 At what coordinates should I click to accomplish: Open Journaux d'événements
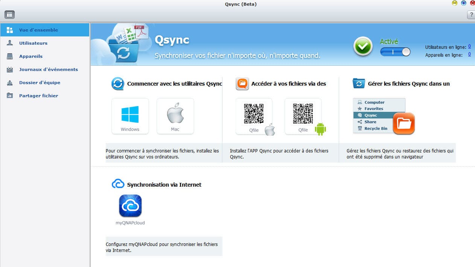[x=48, y=69]
